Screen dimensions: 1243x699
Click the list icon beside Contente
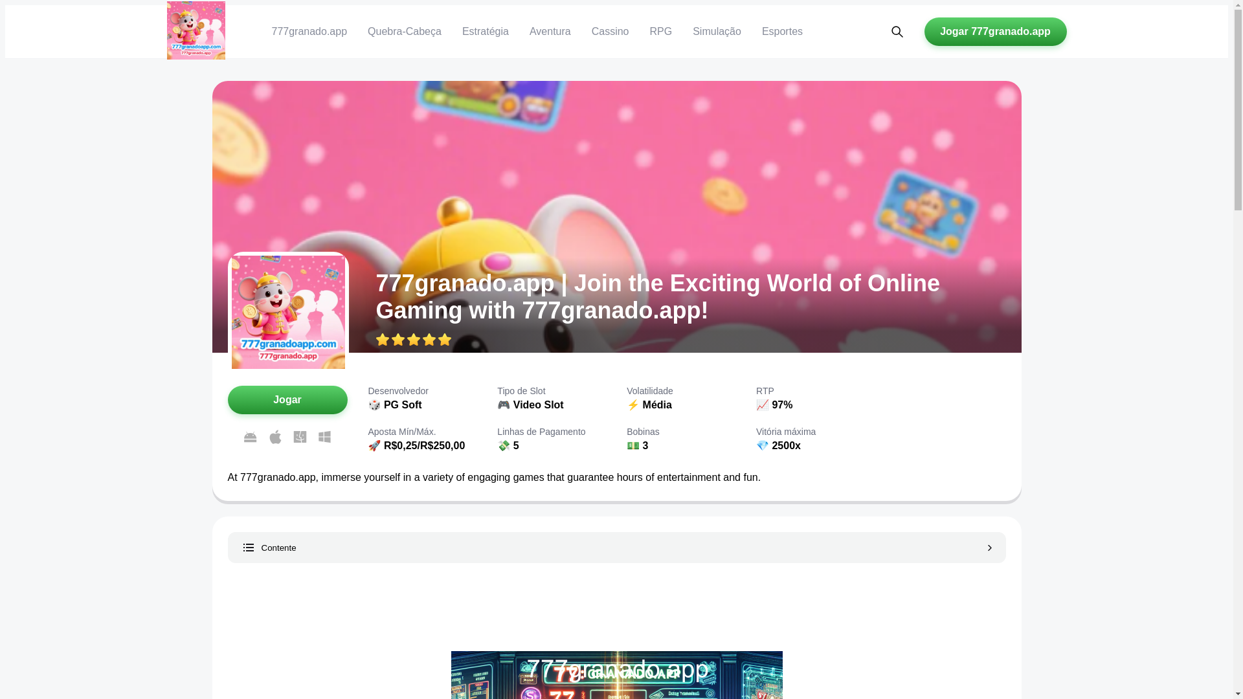click(249, 548)
